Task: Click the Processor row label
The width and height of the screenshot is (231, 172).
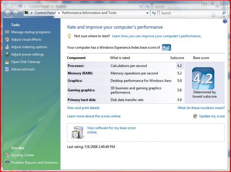Action: [76, 65]
